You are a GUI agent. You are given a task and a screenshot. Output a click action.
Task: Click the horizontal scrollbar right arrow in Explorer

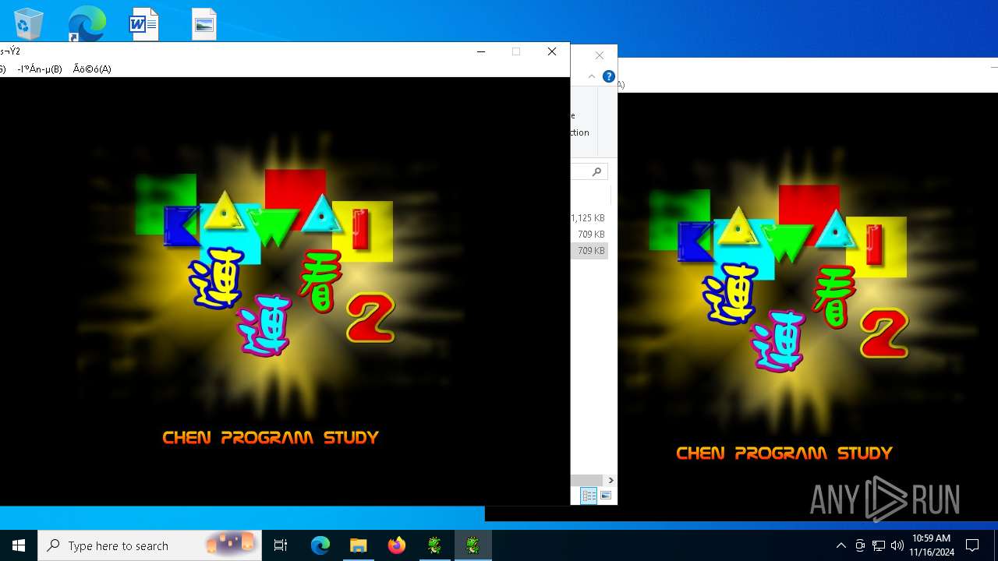point(610,480)
